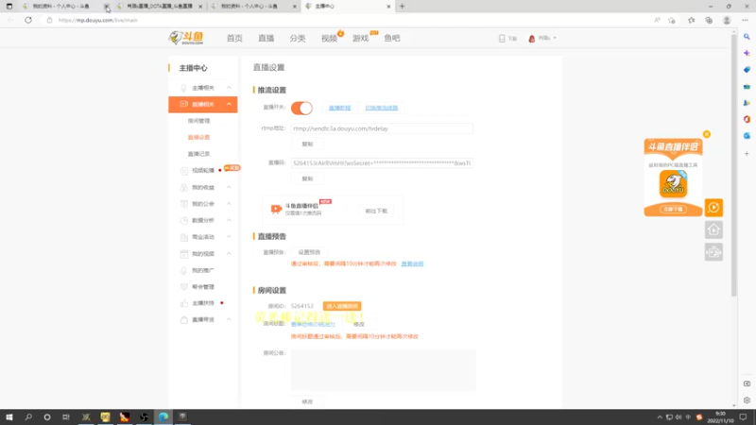Open 视频 in top navigation

point(329,38)
